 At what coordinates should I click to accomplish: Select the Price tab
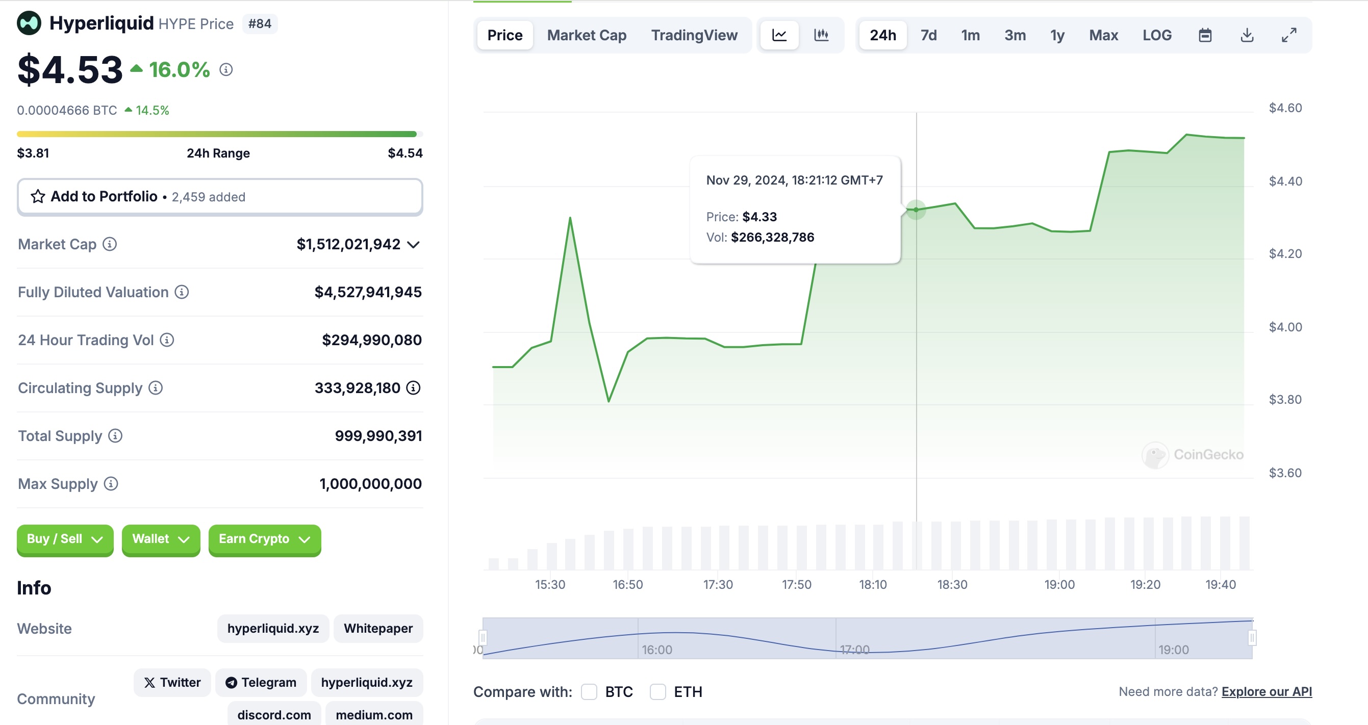[504, 35]
